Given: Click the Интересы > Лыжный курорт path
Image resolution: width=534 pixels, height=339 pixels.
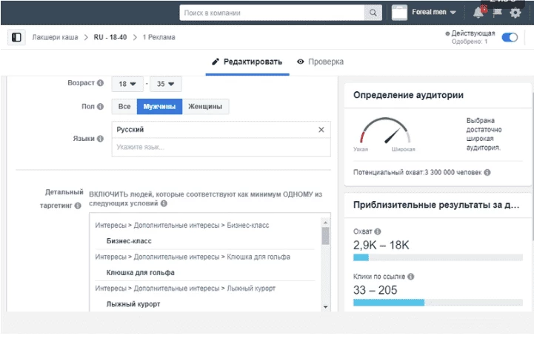Looking at the screenshot, I should pos(185,289).
